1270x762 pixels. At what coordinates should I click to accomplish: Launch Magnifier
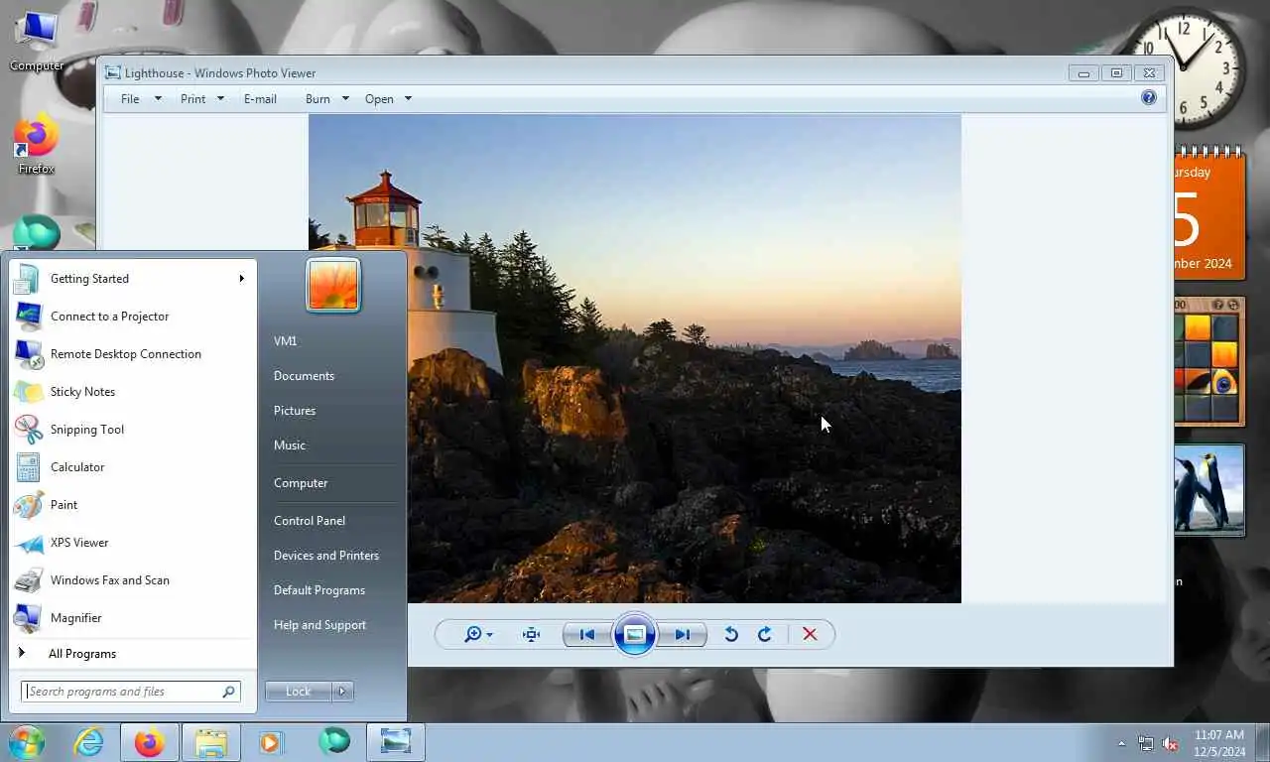tap(133, 618)
